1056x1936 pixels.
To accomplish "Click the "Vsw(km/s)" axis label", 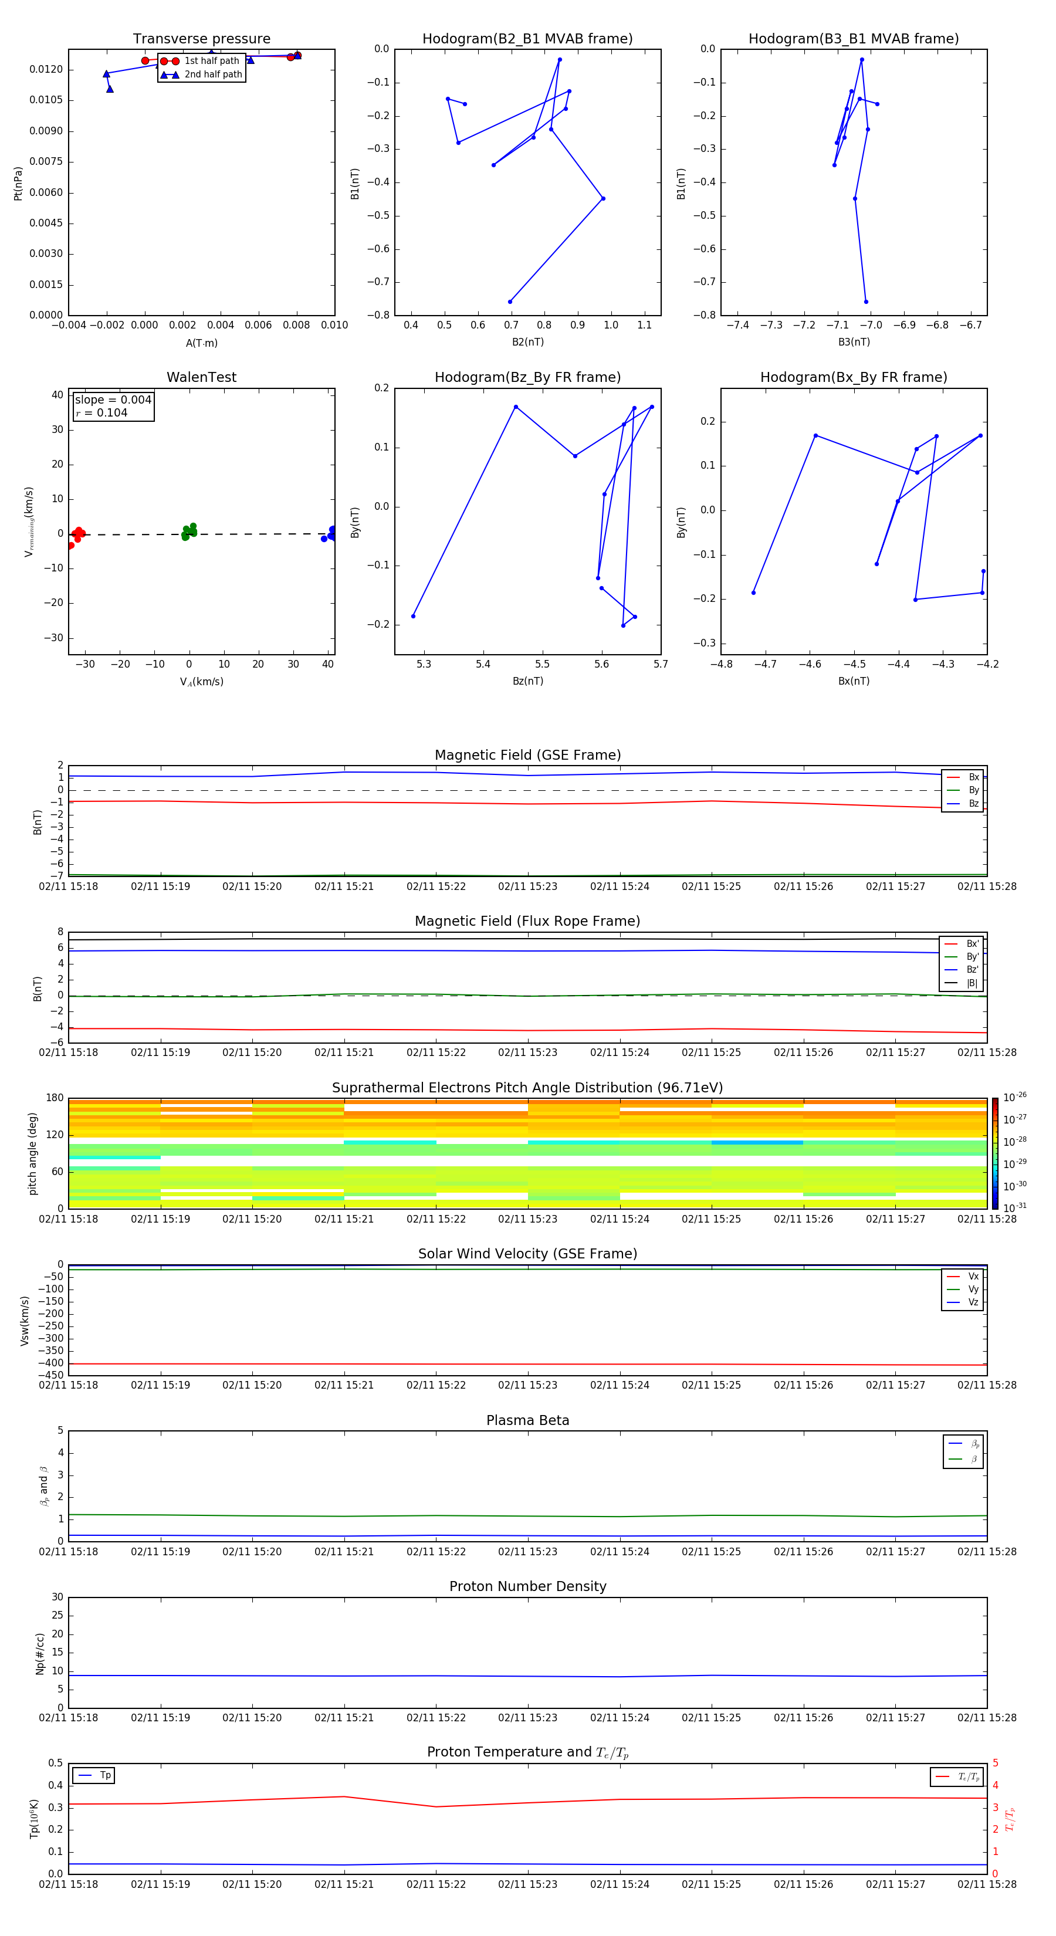I will (x=25, y=1321).
